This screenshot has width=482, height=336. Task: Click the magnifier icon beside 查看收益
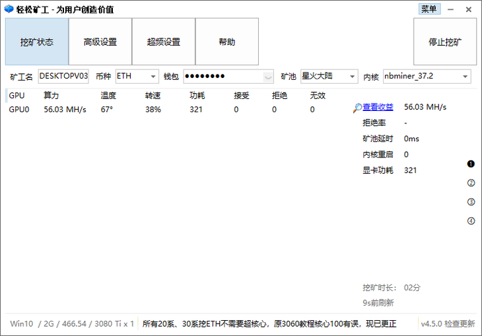tap(357, 107)
